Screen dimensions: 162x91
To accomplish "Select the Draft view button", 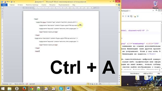I will point(97,84).
